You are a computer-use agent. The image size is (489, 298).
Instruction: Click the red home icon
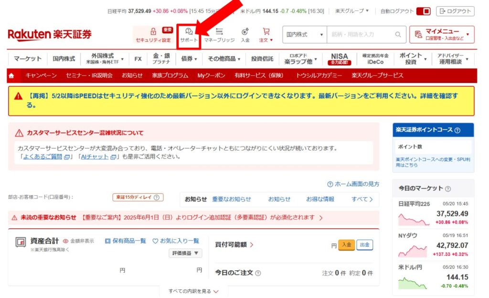pos(11,76)
